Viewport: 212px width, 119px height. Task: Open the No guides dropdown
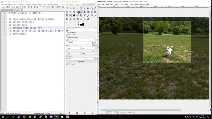pyautogui.click(x=81, y=59)
